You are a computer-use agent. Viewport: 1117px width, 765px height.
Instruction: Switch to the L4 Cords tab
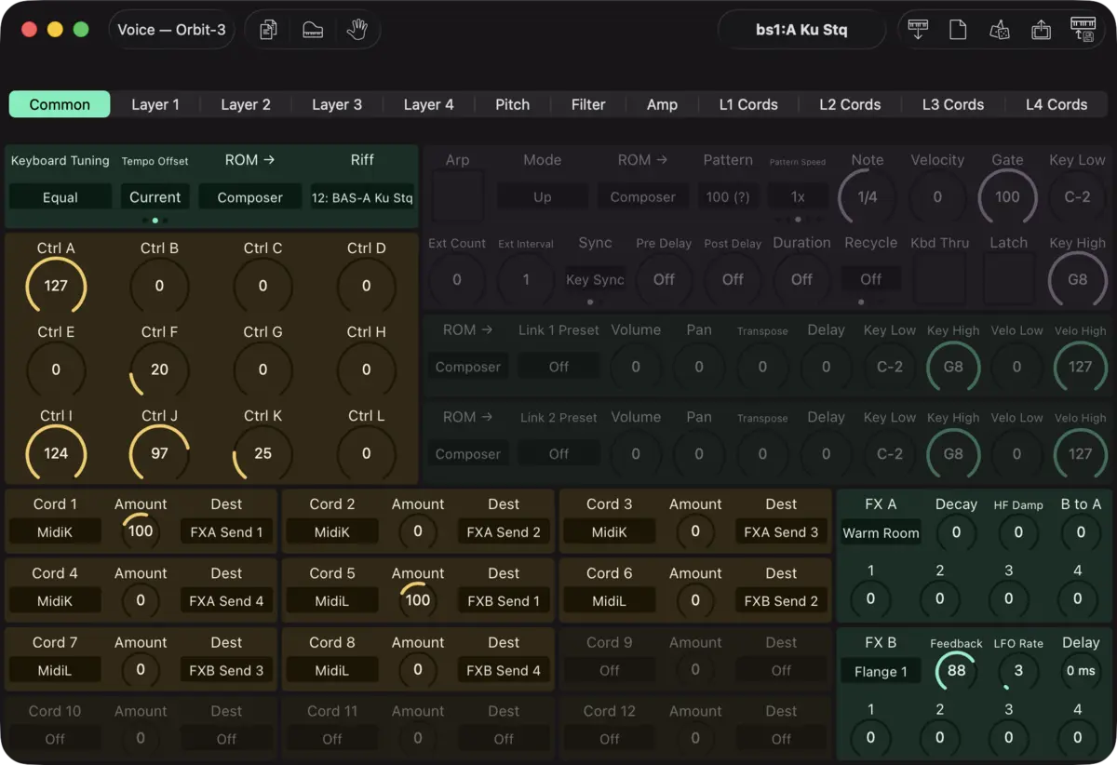point(1056,104)
